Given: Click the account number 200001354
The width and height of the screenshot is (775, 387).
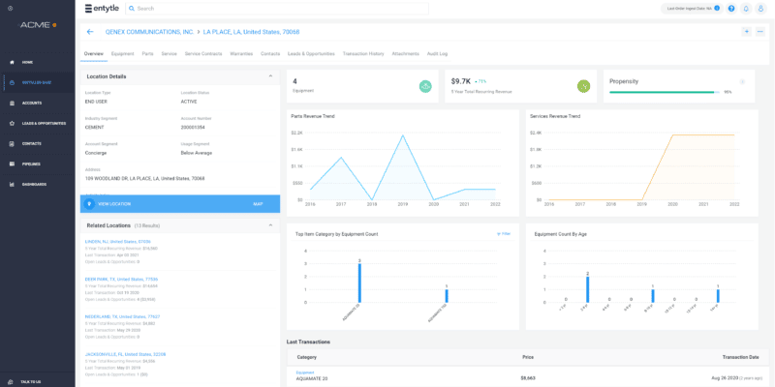Looking at the screenshot, I should point(193,127).
